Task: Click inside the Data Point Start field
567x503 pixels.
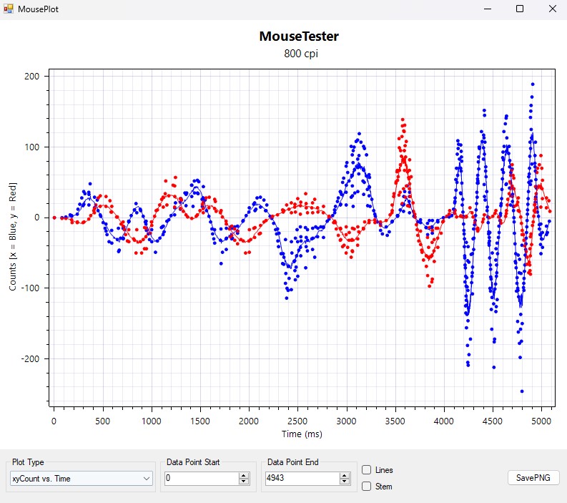Action: (x=200, y=478)
